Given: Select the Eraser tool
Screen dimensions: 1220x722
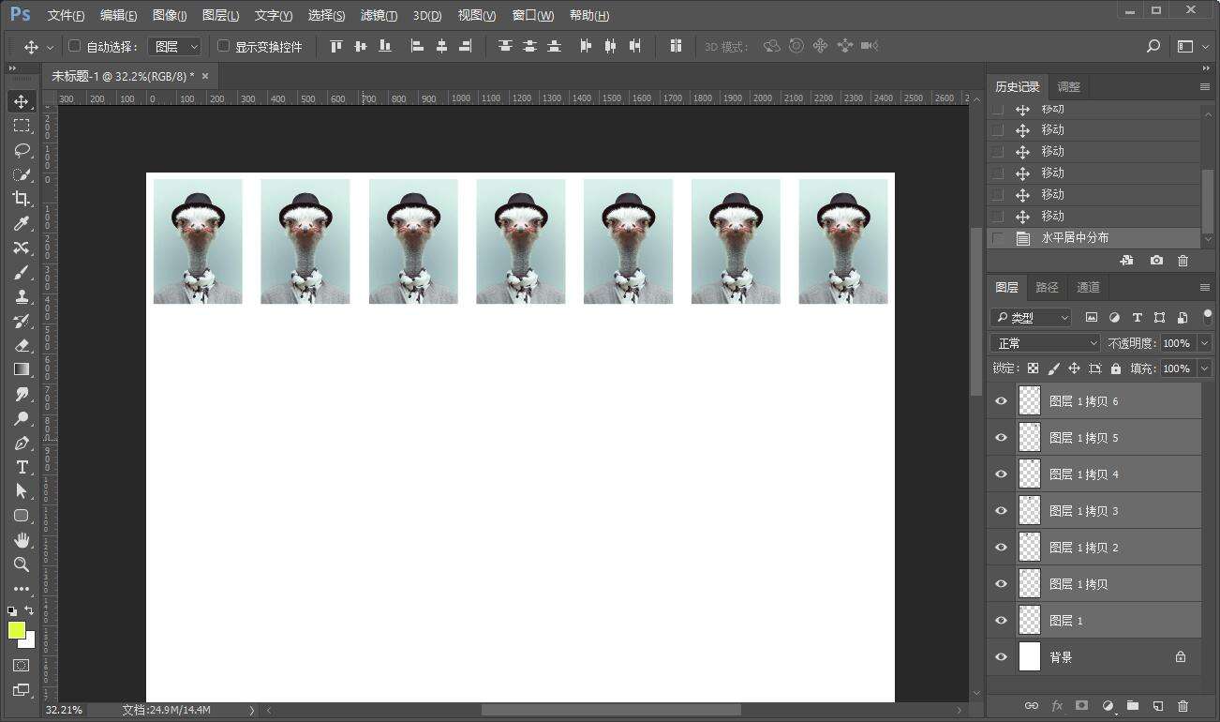Looking at the screenshot, I should coord(22,345).
